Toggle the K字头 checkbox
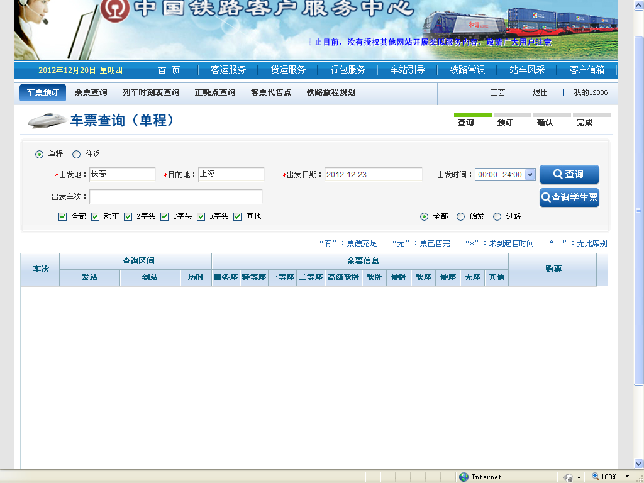The image size is (644, 483). point(201,216)
